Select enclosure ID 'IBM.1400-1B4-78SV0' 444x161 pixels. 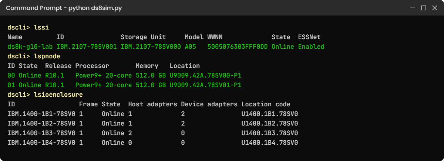point(41,143)
